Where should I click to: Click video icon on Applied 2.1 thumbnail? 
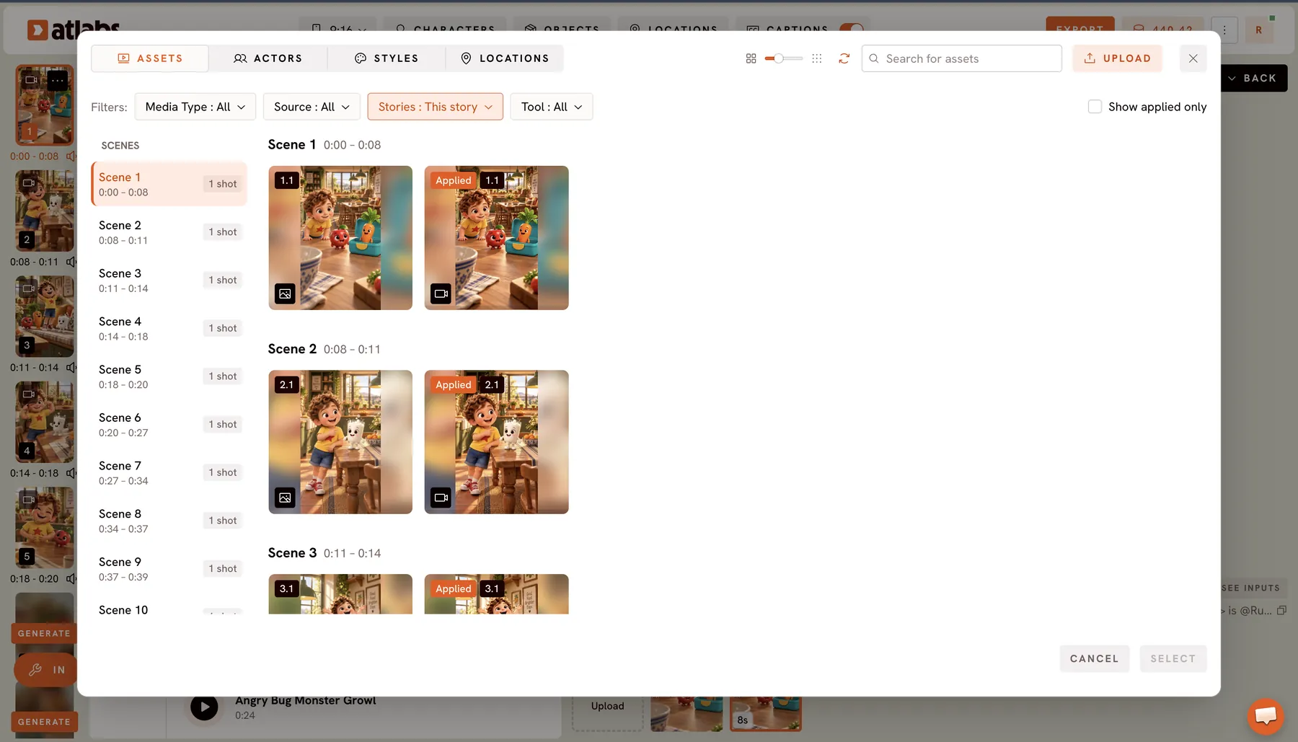tap(441, 498)
